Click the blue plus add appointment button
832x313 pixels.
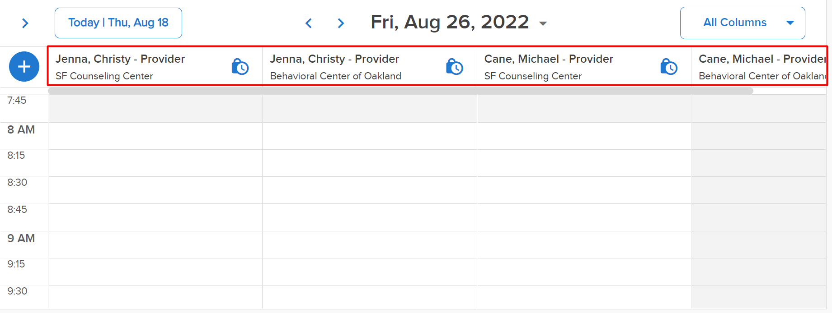point(24,67)
